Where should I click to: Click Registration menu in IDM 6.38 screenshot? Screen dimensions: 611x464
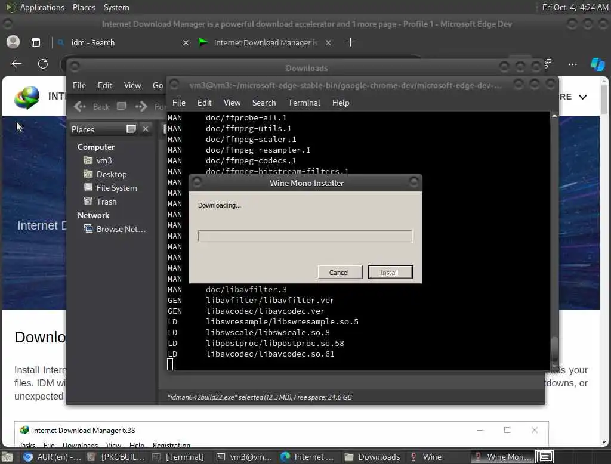[171, 444]
